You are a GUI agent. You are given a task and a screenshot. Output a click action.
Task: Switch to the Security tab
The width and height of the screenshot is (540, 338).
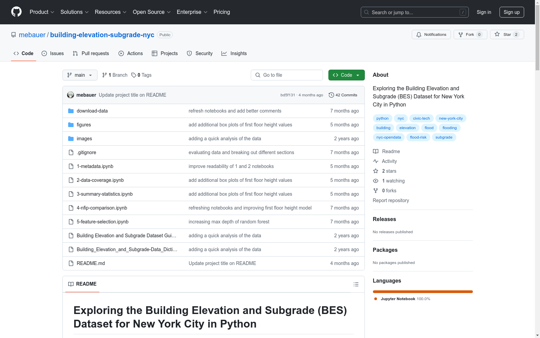(x=200, y=53)
